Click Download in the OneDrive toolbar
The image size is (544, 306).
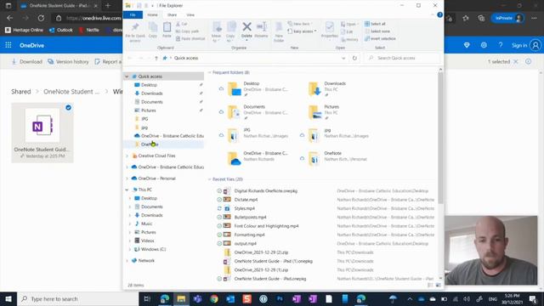click(x=27, y=61)
